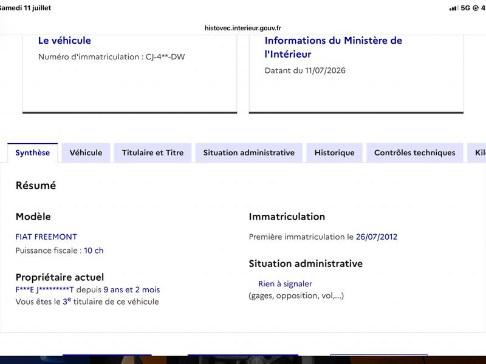Click registration number CJ-4**-DW
Screen dimensions: 486x364
(165, 57)
